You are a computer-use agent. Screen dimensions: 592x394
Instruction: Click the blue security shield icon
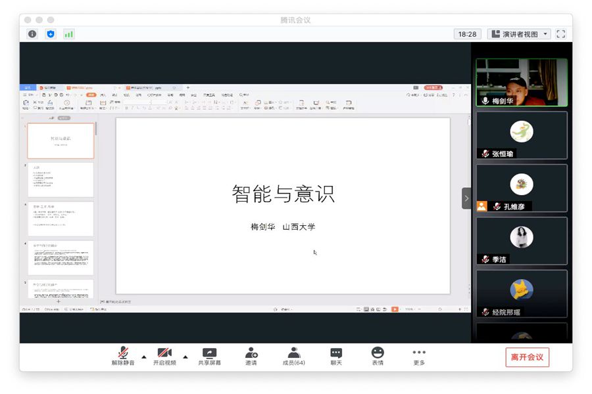pyautogui.click(x=51, y=34)
